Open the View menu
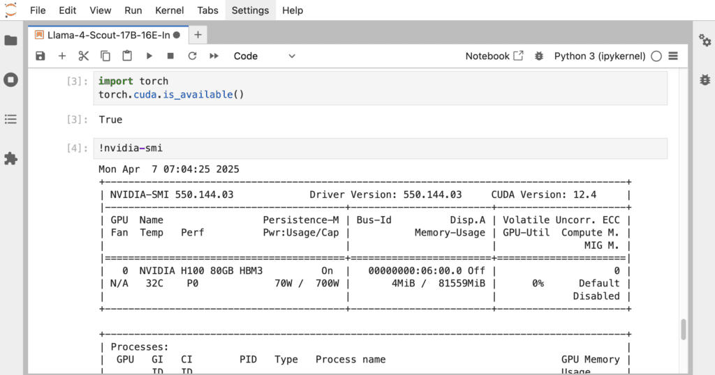Image resolution: width=715 pixels, height=375 pixels. tap(101, 10)
